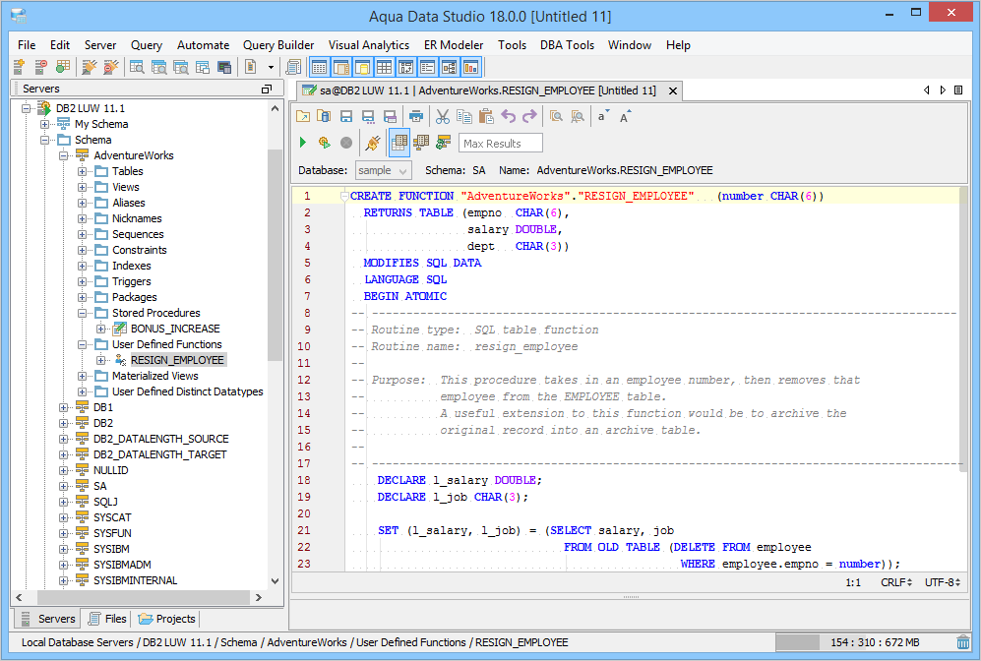The image size is (981, 661).
Task: Toggle the highlighted grid results button
Action: tap(399, 143)
